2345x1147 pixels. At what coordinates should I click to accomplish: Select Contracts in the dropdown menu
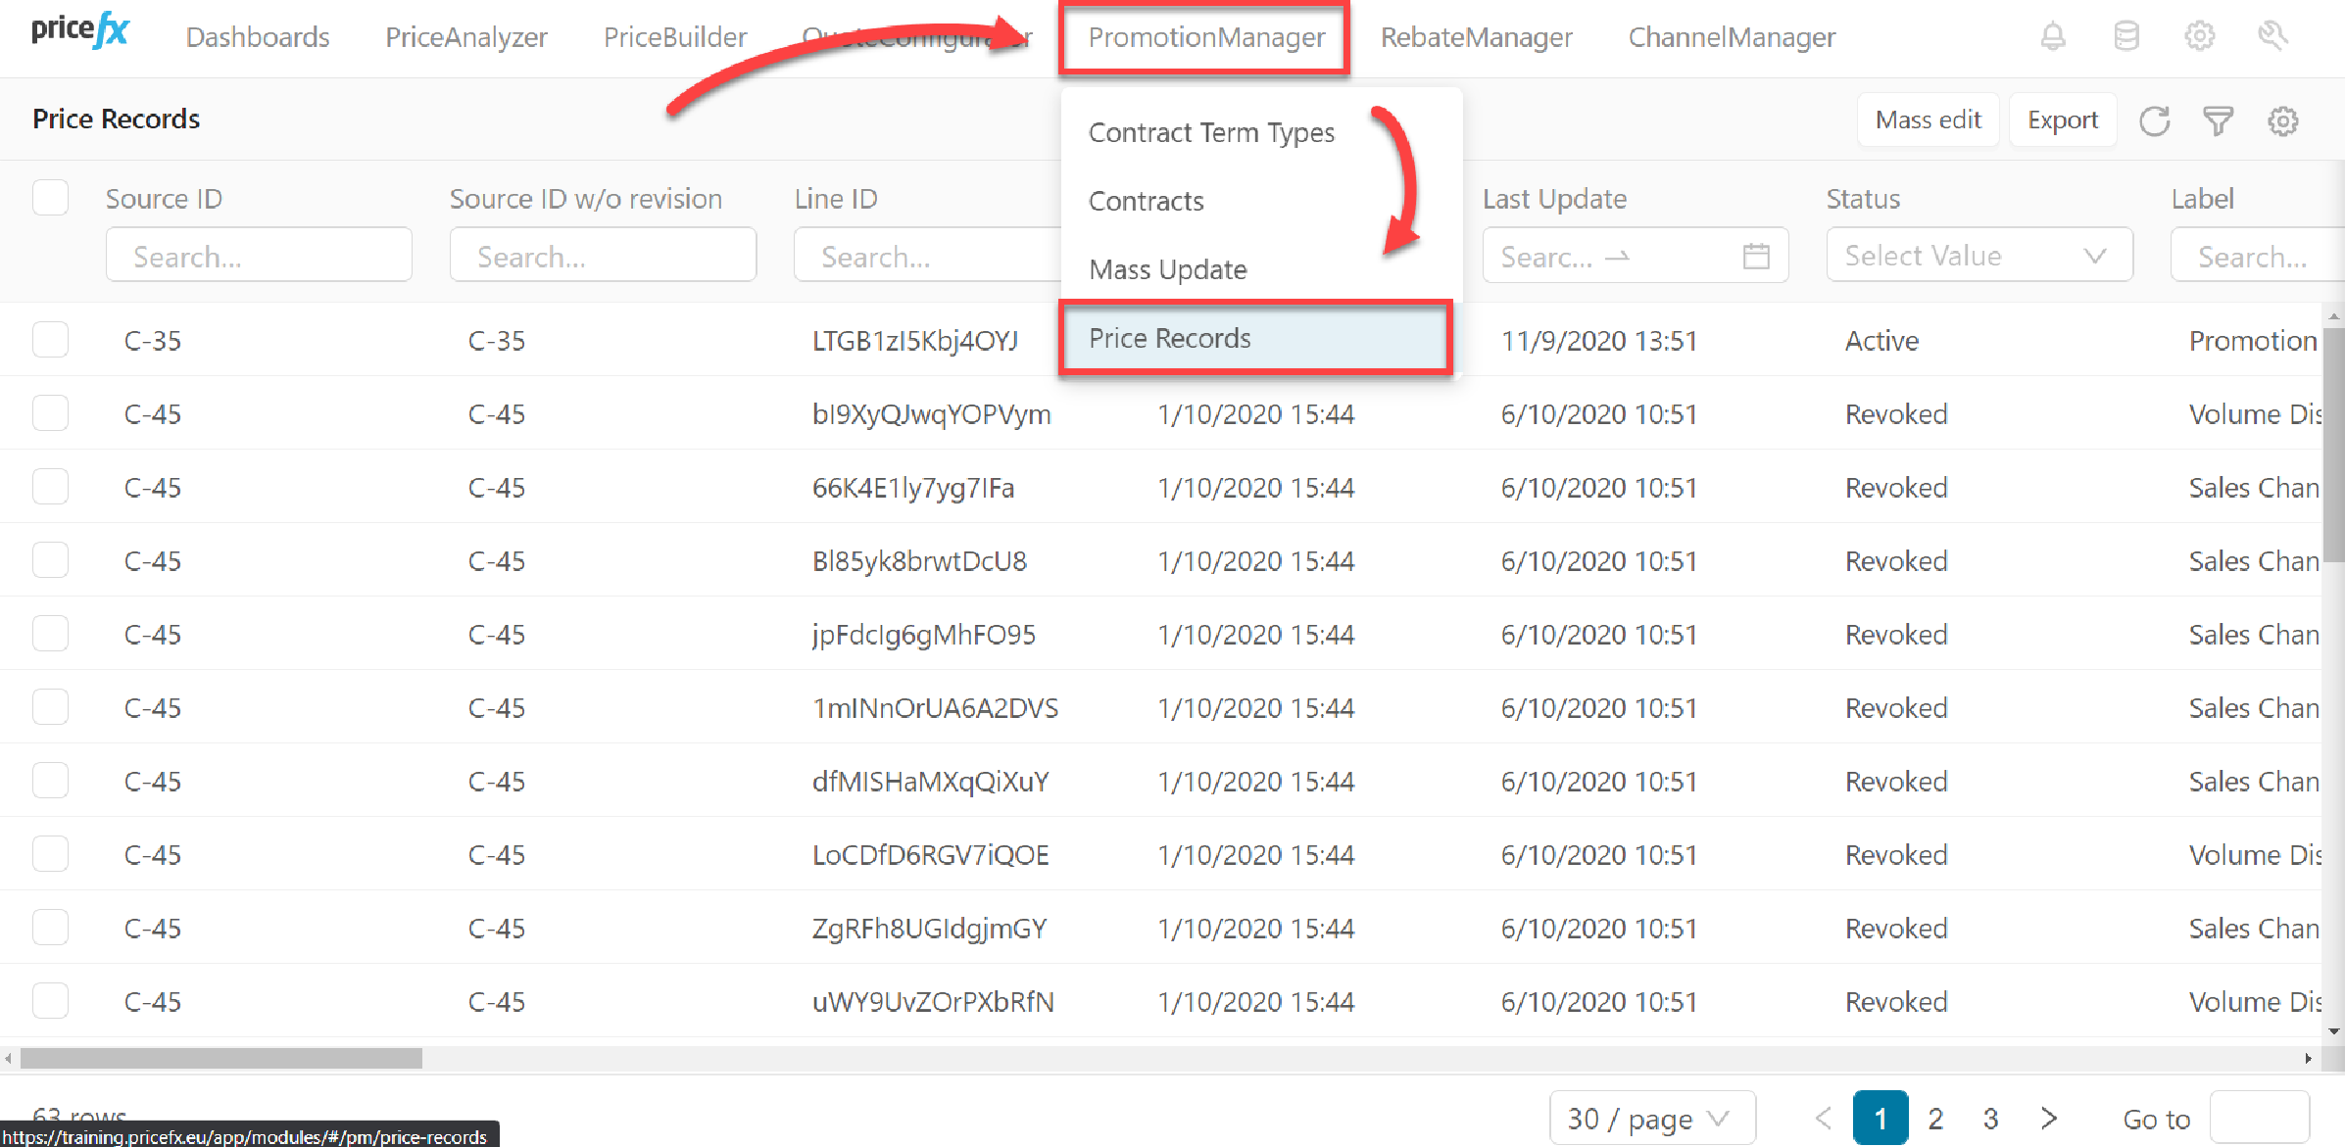(x=1146, y=201)
